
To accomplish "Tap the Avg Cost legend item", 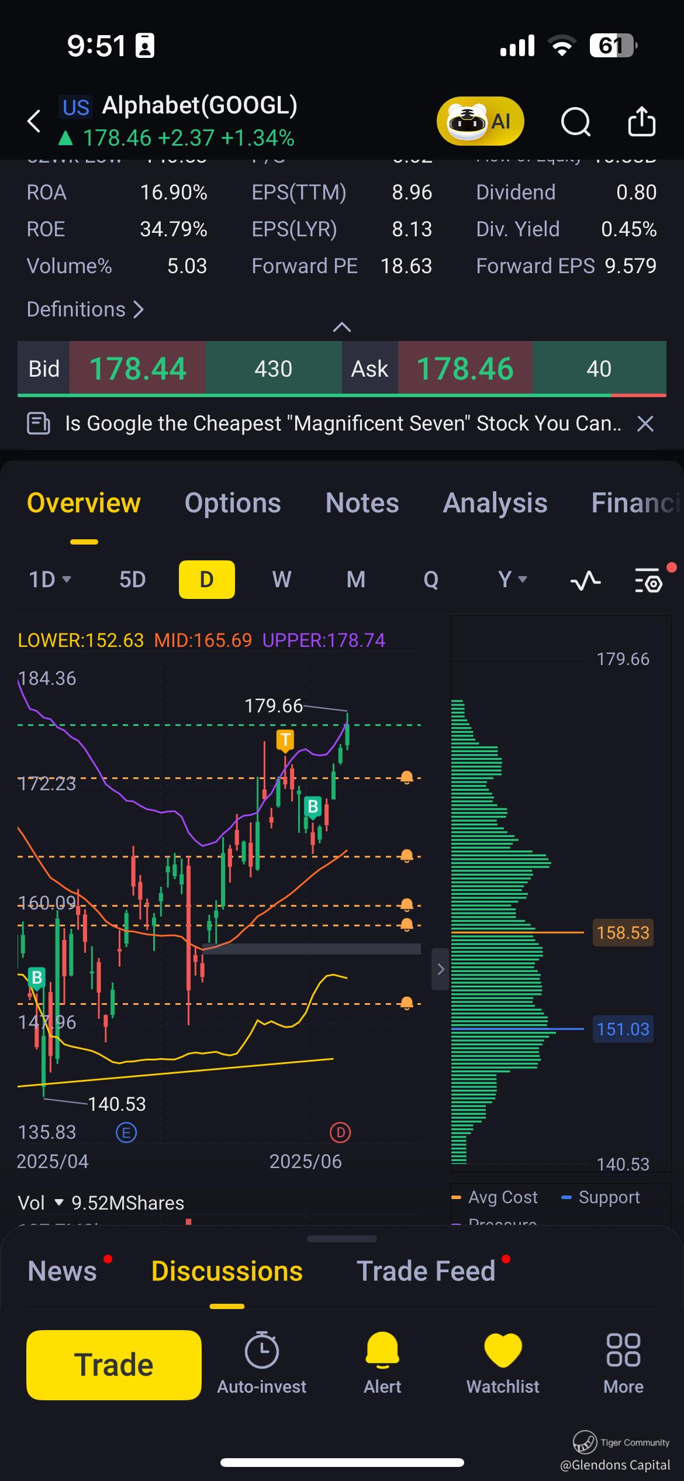I will (x=495, y=1197).
